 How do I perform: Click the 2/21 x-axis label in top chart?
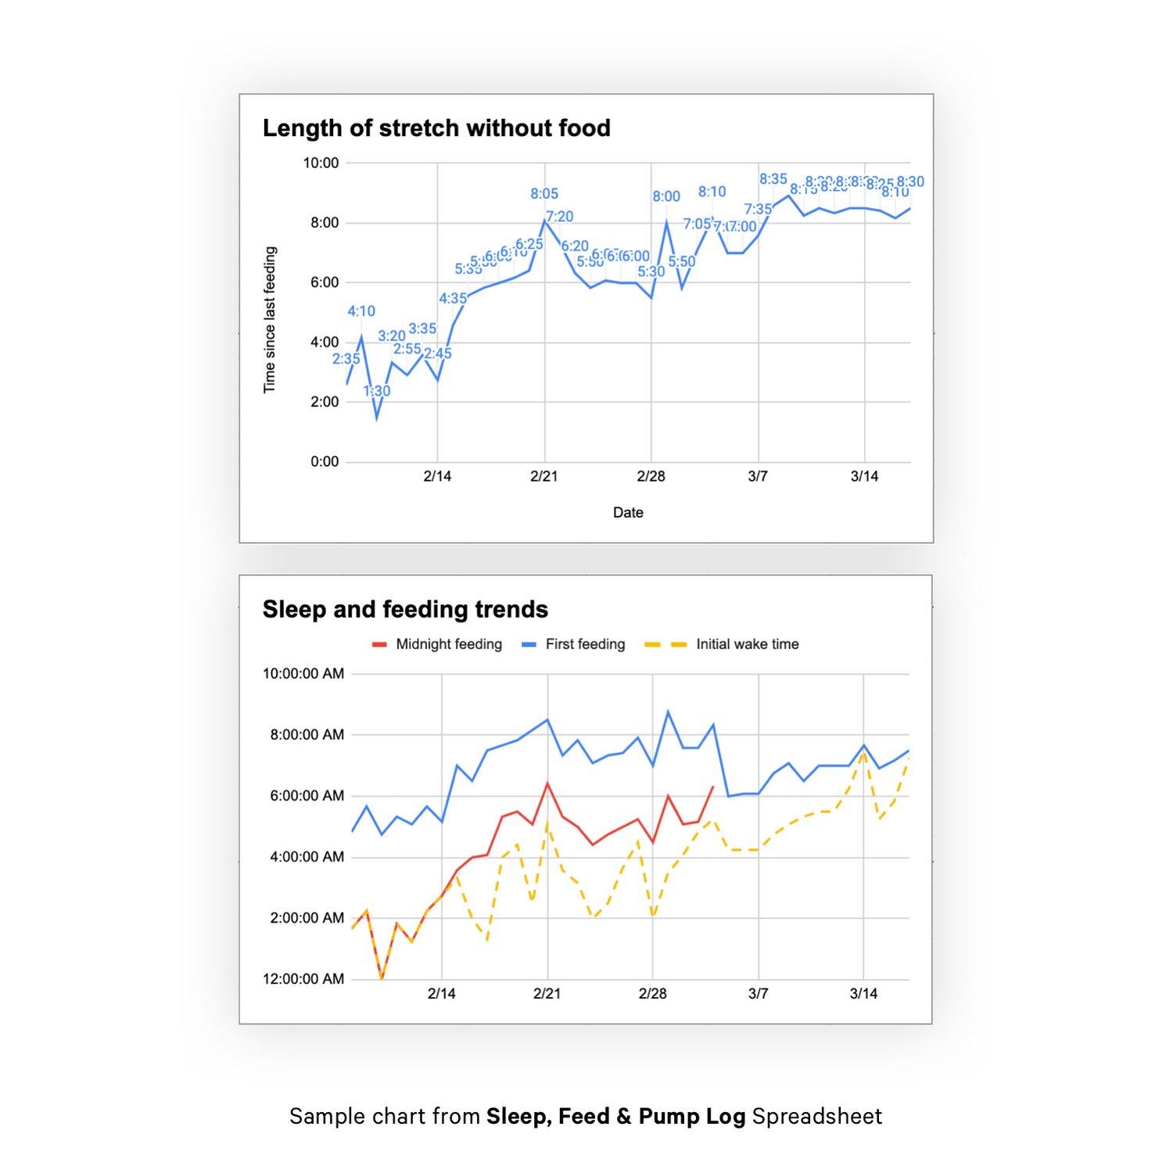[544, 476]
